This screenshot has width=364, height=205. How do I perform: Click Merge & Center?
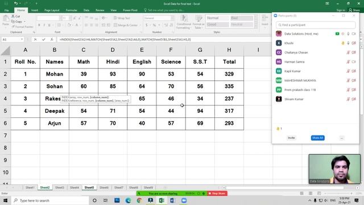click(x=126, y=25)
